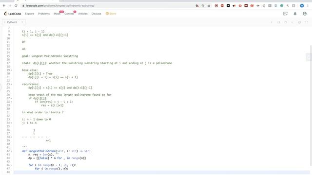
Task: Click the green circle extension icon
Action: pos(282,6)
